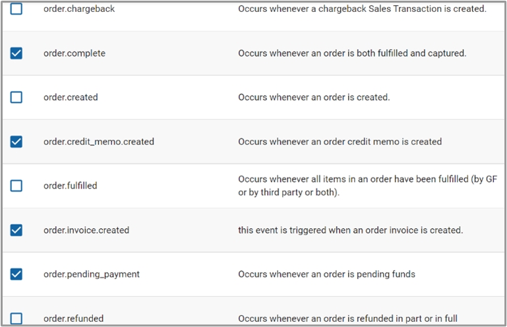Enable the order.chargeback checkbox
Viewport: 507px width, 327px height.
pos(16,9)
